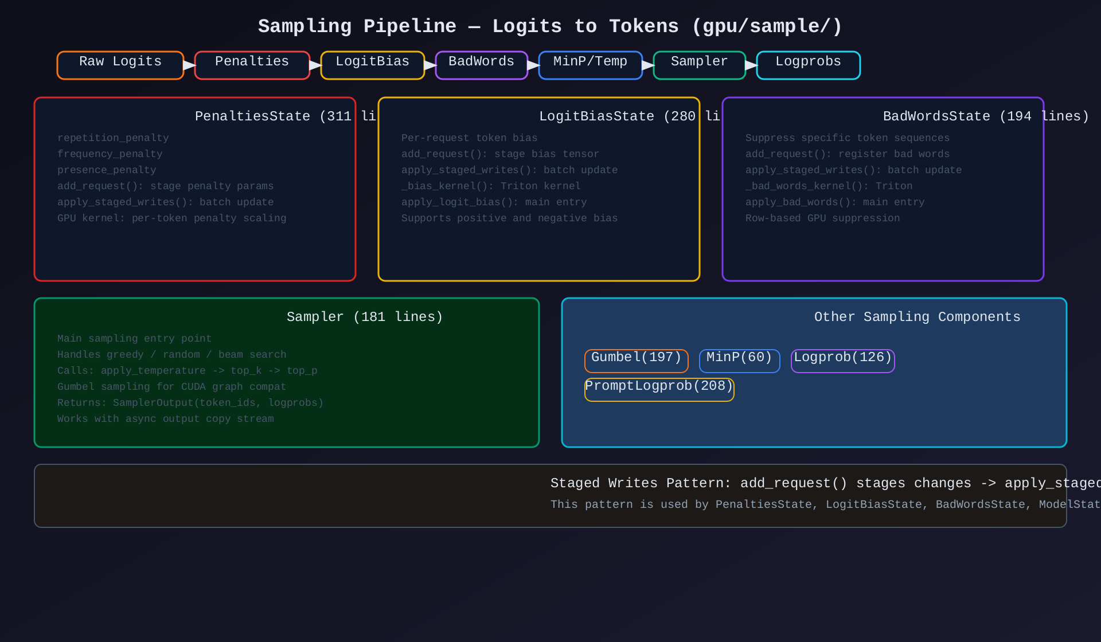1101x642 pixels.
Task: Click the Gumbel(197) component chip
Action: point(637,361)
